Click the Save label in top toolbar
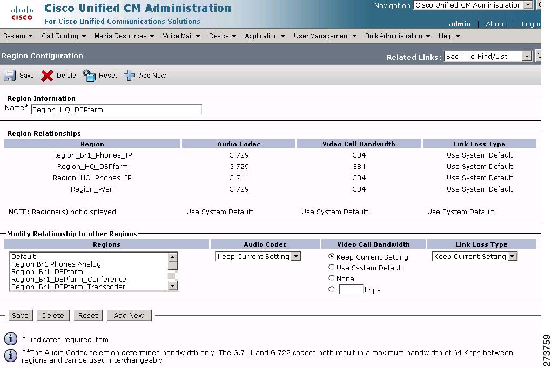This screenshot has width=552, height=368. (x=26, y=76)
